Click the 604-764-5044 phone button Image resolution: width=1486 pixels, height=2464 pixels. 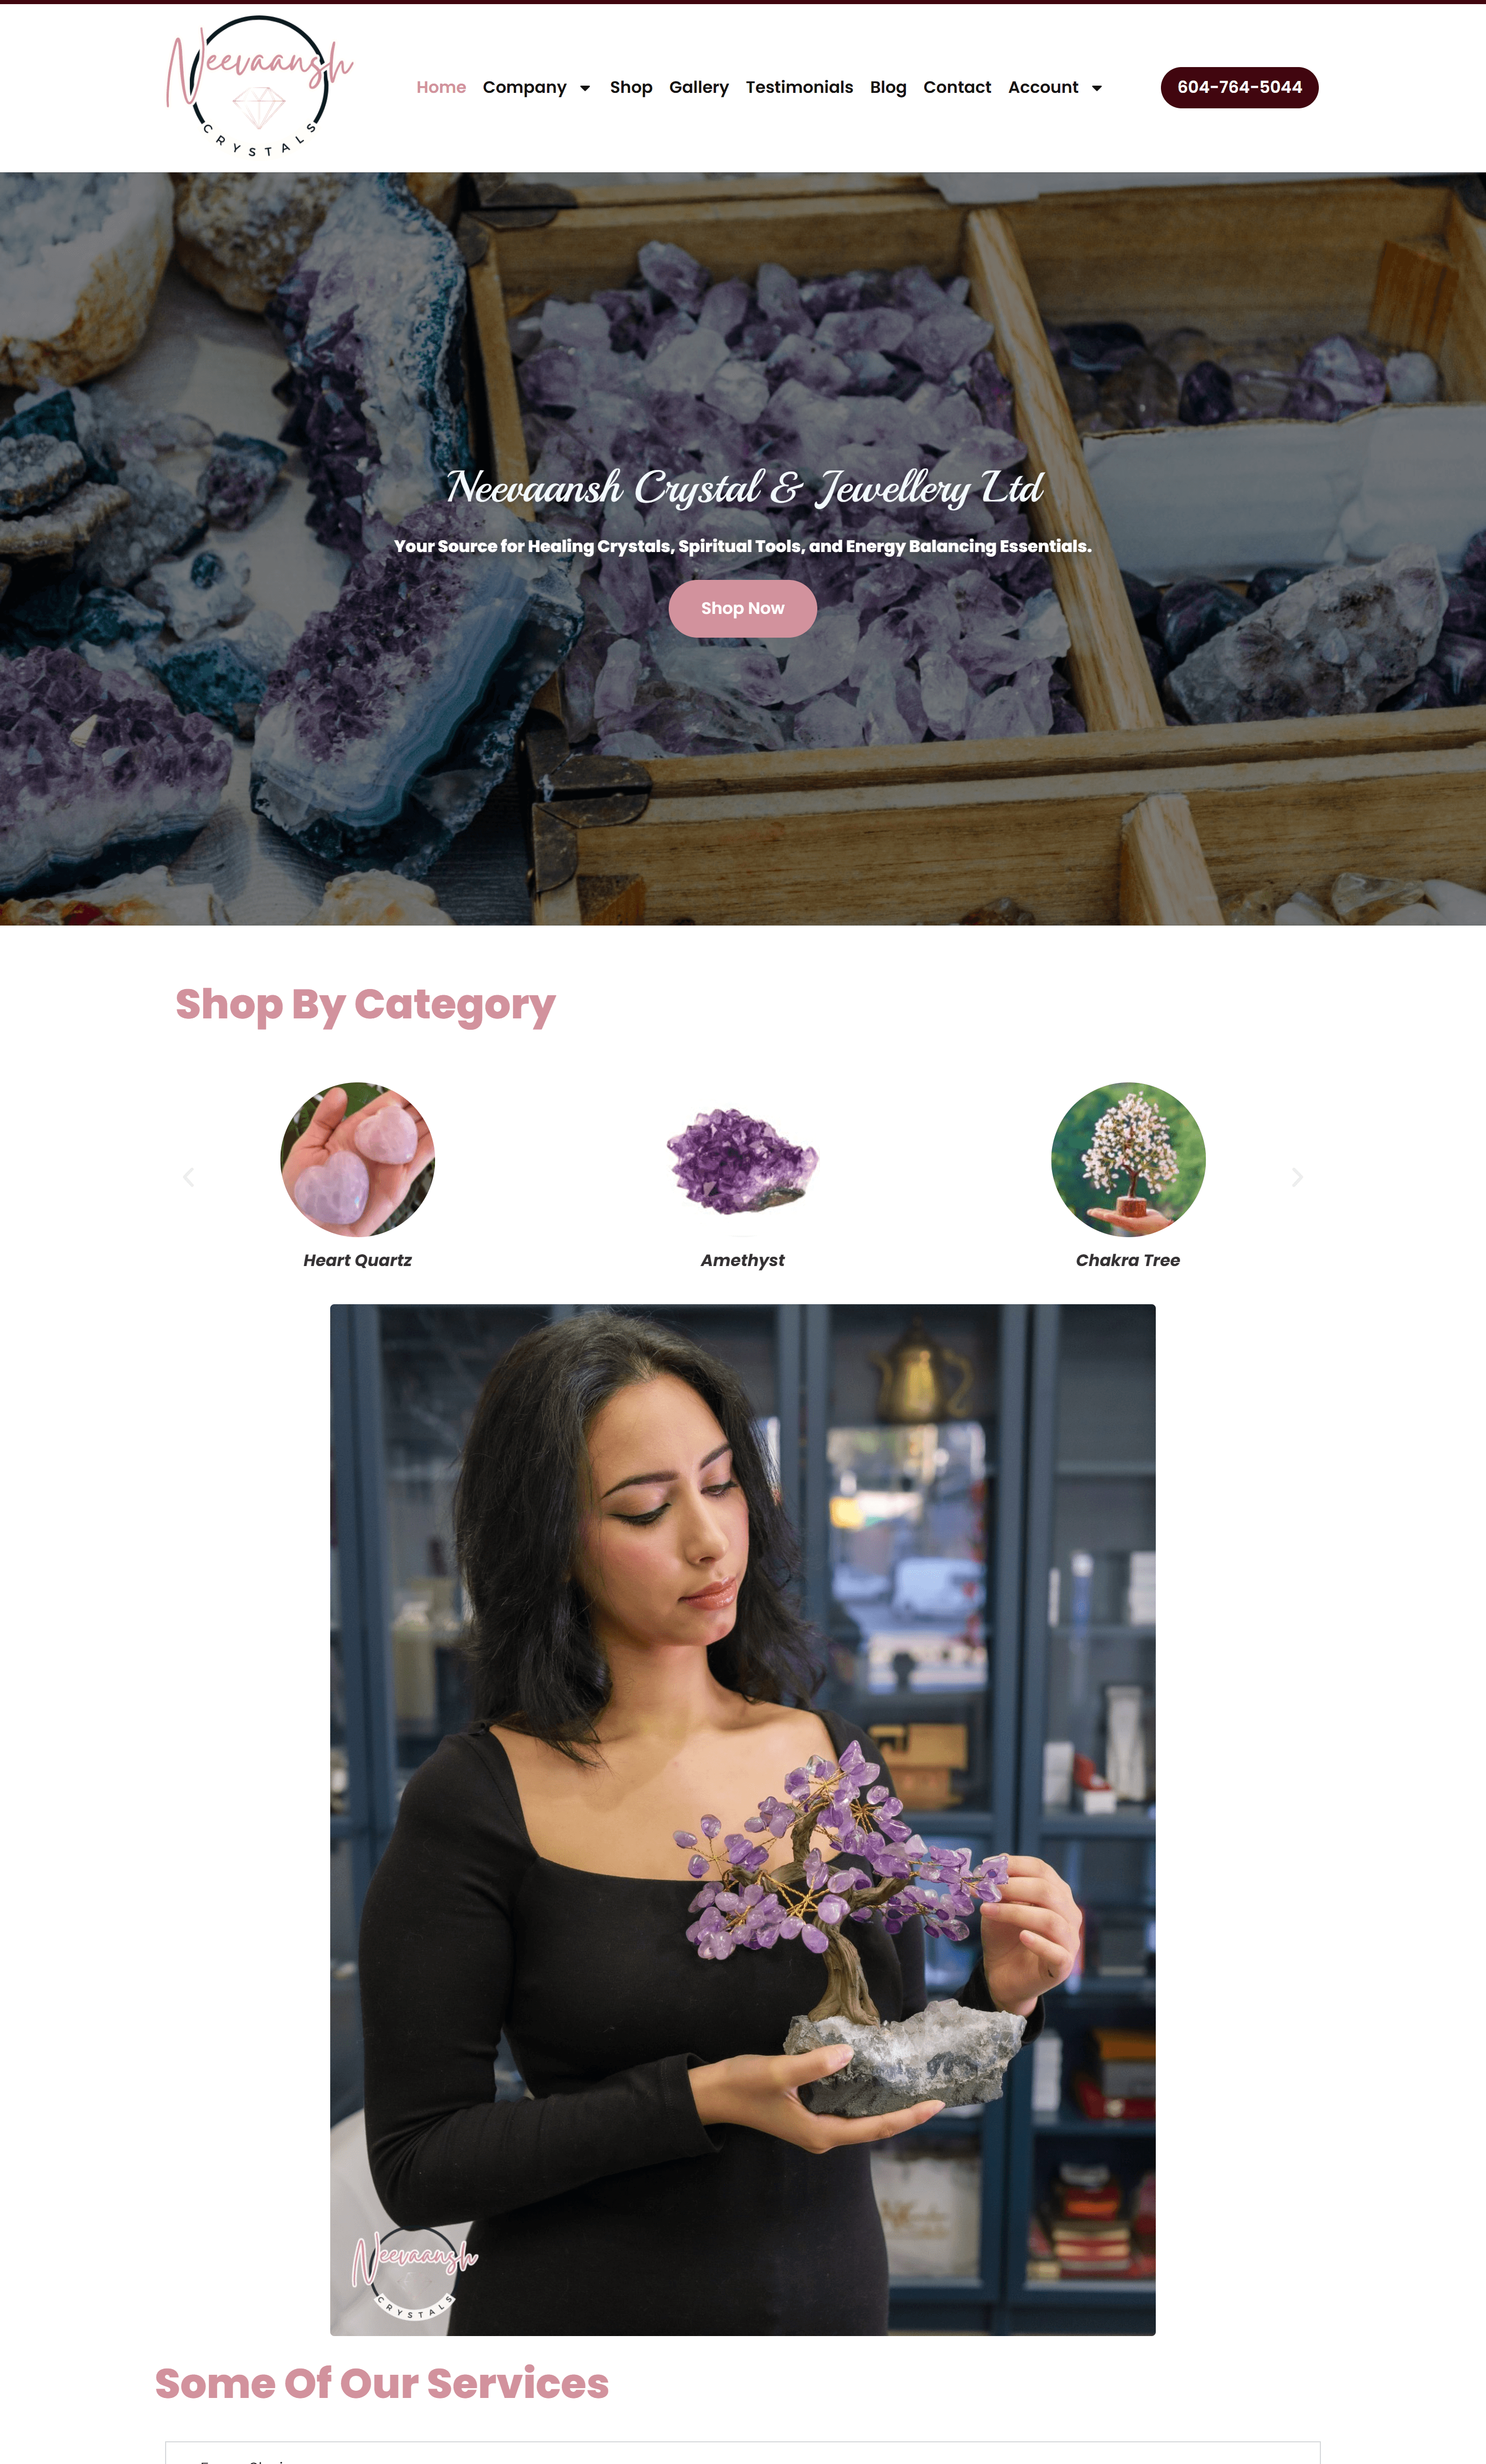click(x=1239, y=87)
